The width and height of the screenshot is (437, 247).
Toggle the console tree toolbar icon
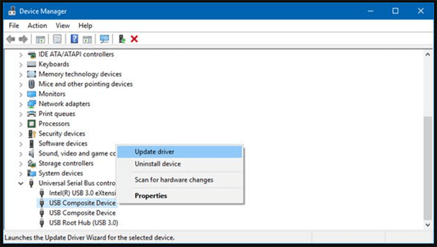40,39
